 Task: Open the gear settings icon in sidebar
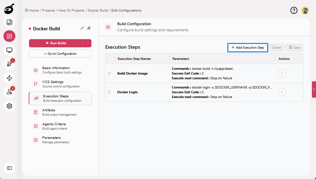click(x=9, y=106)
